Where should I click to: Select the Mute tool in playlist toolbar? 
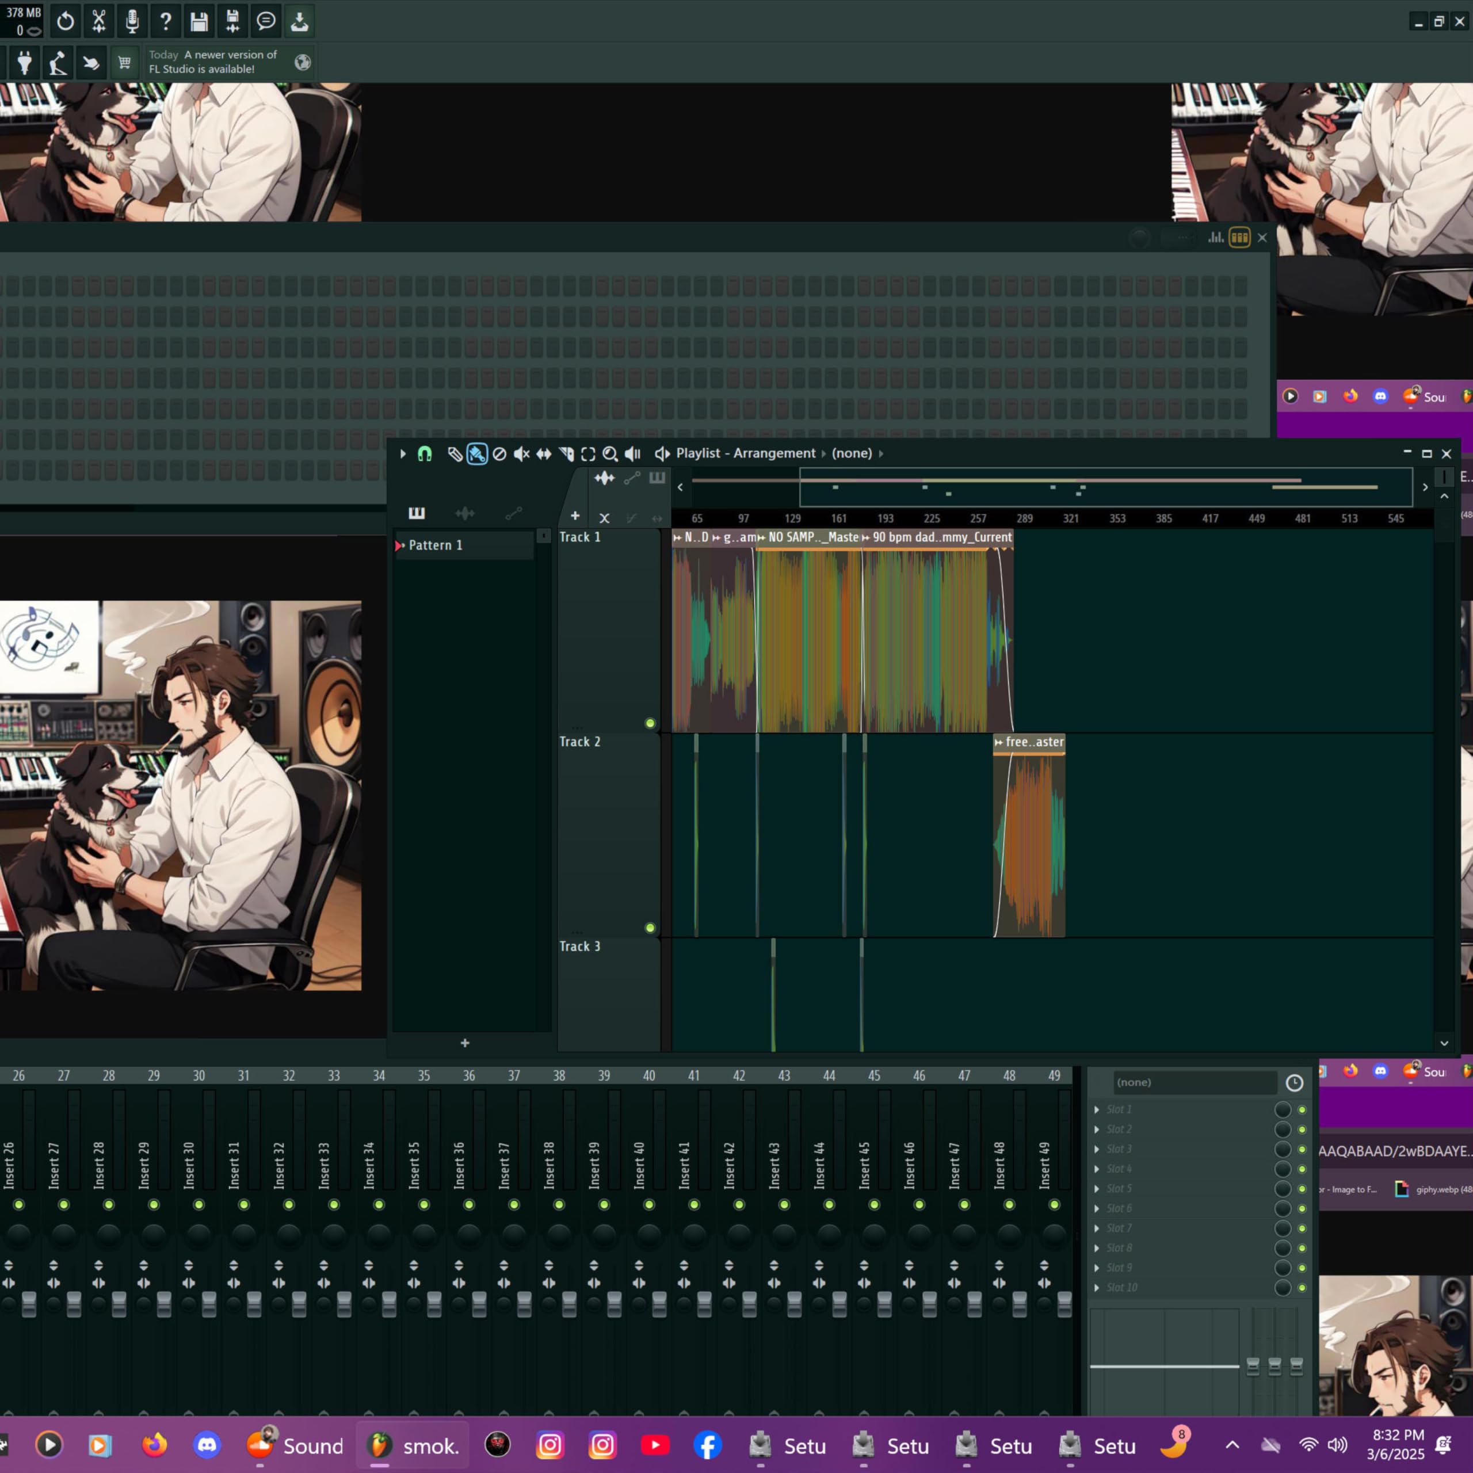coord(521,453)
